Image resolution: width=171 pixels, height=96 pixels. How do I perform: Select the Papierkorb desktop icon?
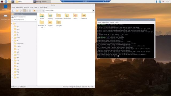tap(5, 7)
